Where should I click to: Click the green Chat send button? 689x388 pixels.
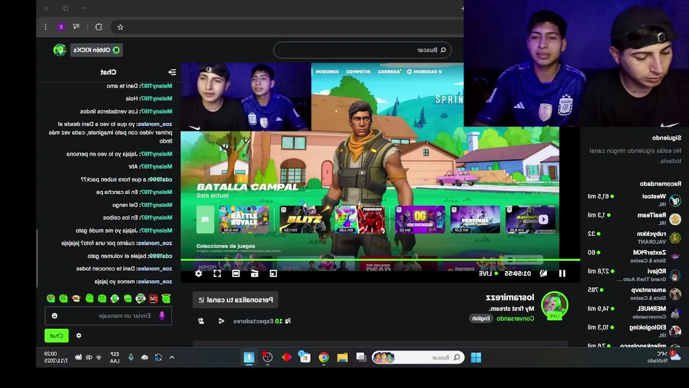tap(57, 336)
